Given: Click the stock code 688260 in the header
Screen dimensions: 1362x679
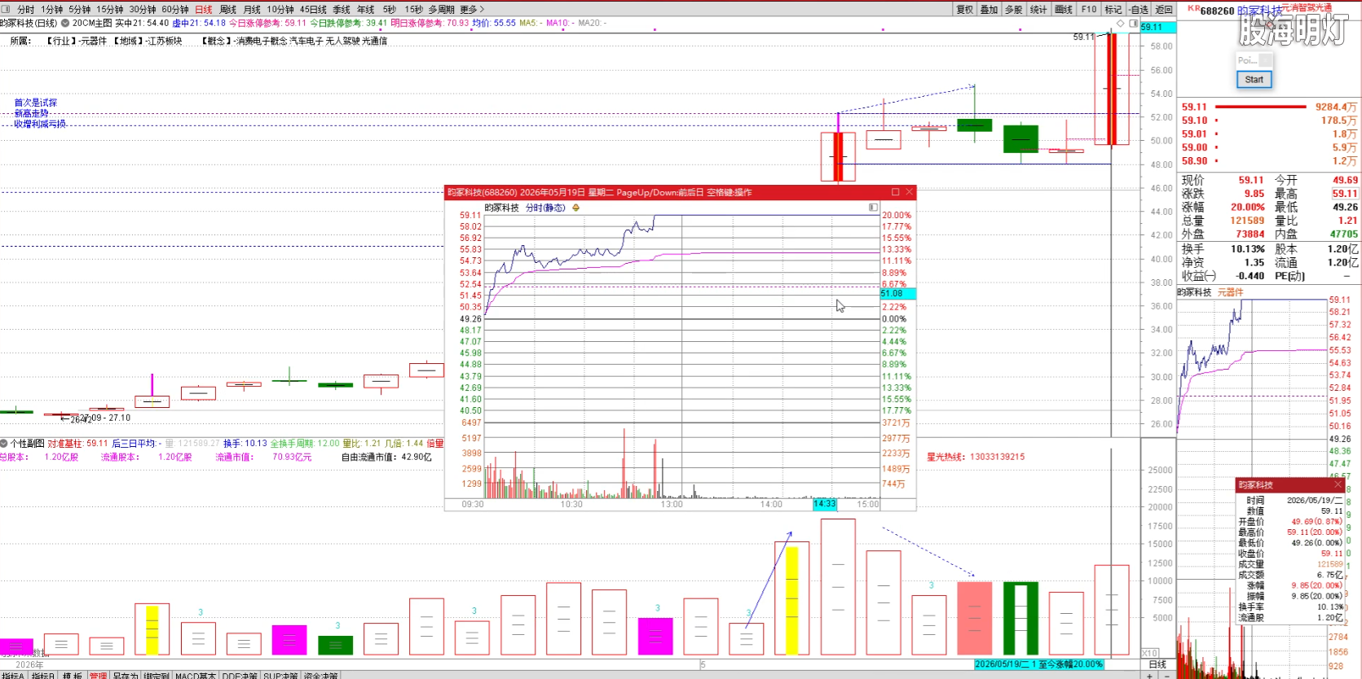Looking at the screenshot, I should point(1217,11).
